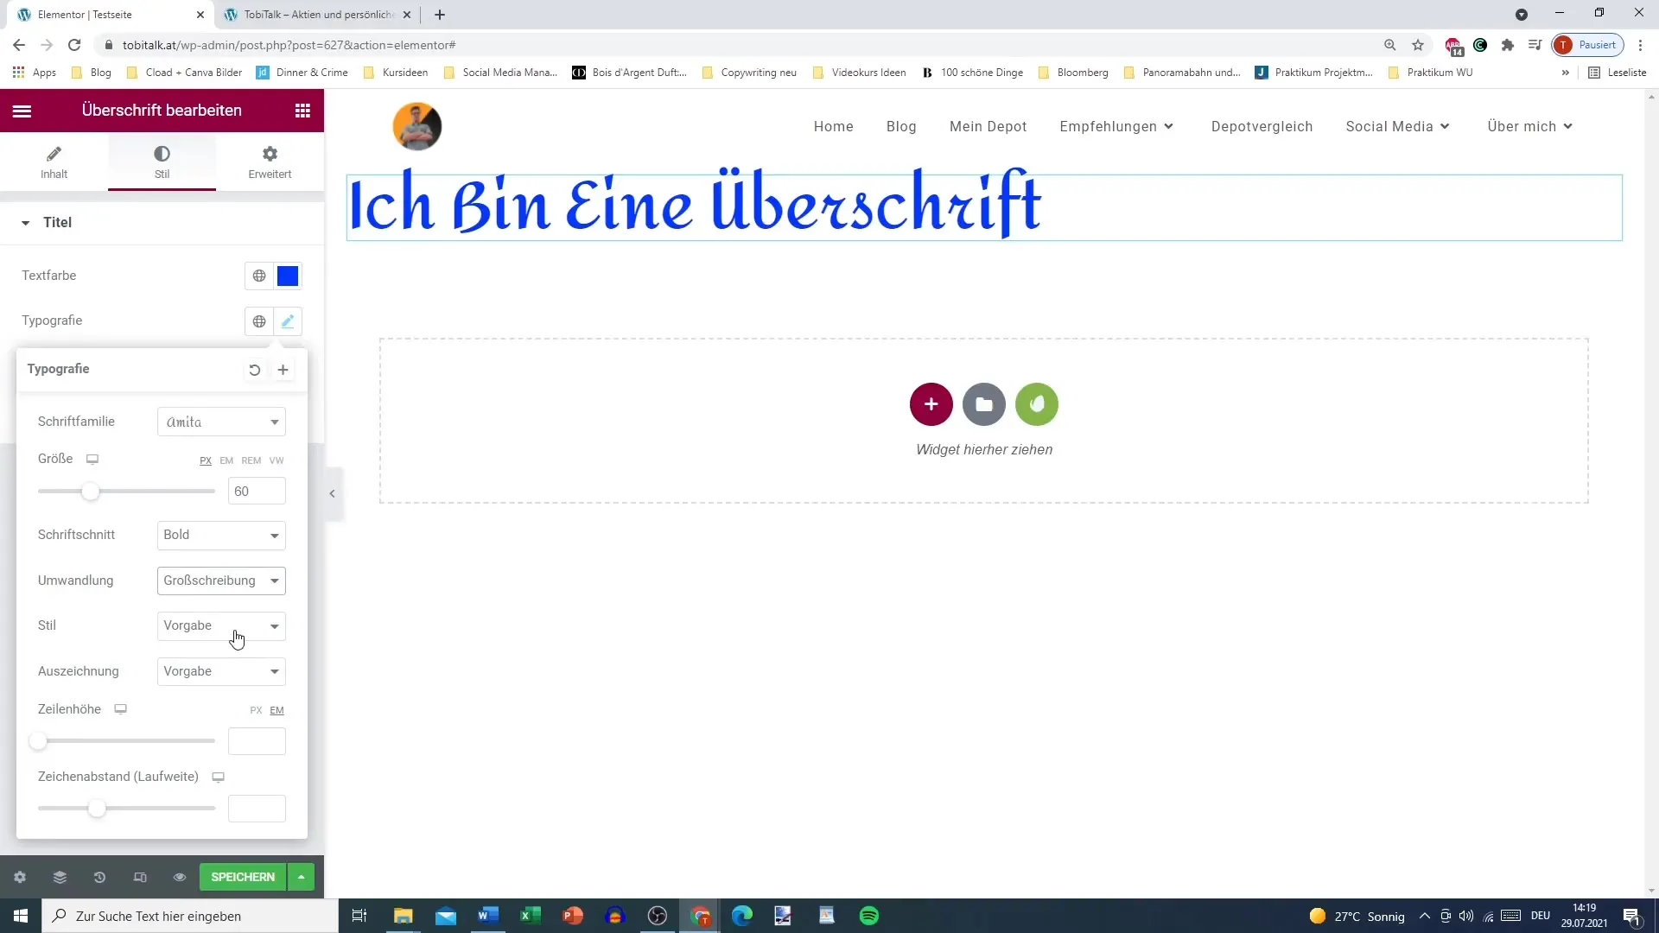This screenshot has height=933, width=1659.
Task: Open Spotify from the taskbar
Action: (x=869, y=916)
